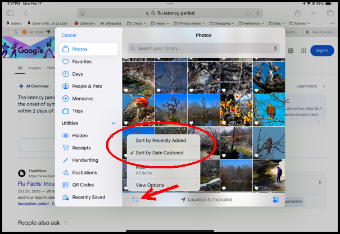
Task: Open the Illustrations utility album
Action: pyautogui.click(x=88, y=173)
